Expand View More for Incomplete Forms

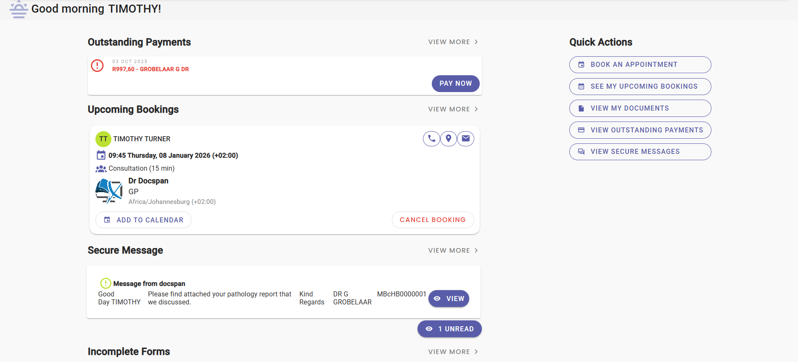click(x=453, y=352)
